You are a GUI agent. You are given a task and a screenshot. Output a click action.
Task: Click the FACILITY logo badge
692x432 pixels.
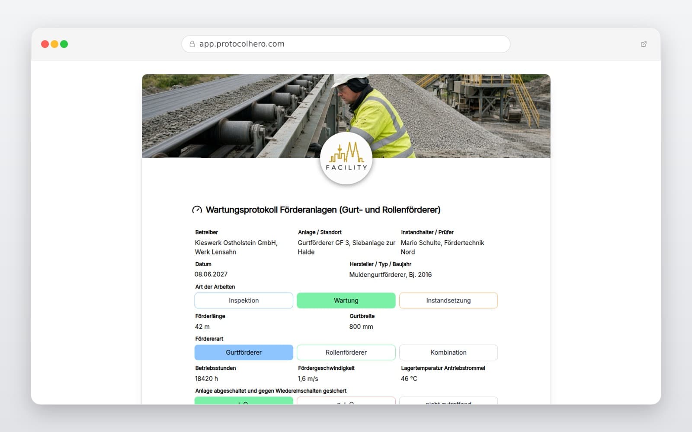[346, 159]
